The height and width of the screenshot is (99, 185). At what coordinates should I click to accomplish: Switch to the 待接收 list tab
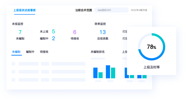coord(44,52)
